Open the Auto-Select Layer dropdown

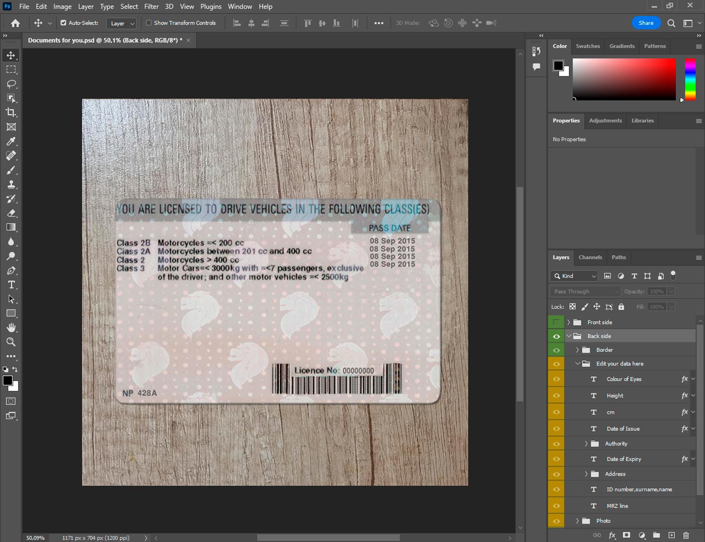click(121, 23)
